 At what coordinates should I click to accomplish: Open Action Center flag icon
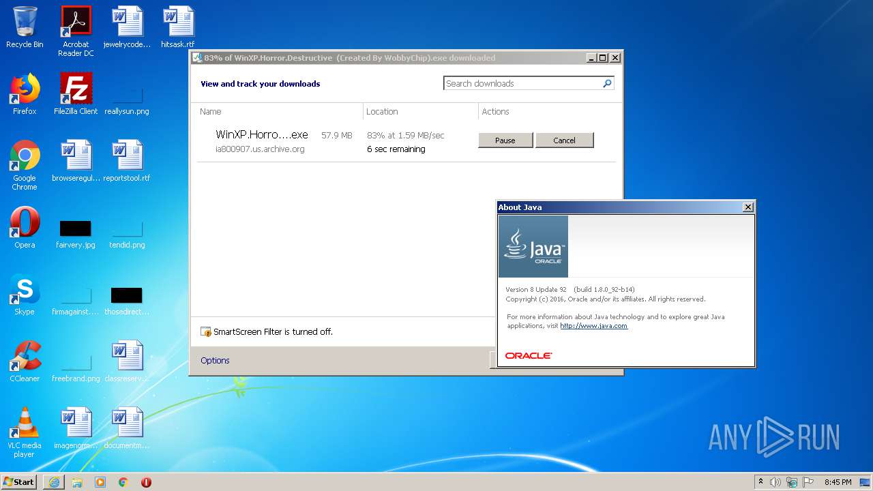(x=808, y=482)
